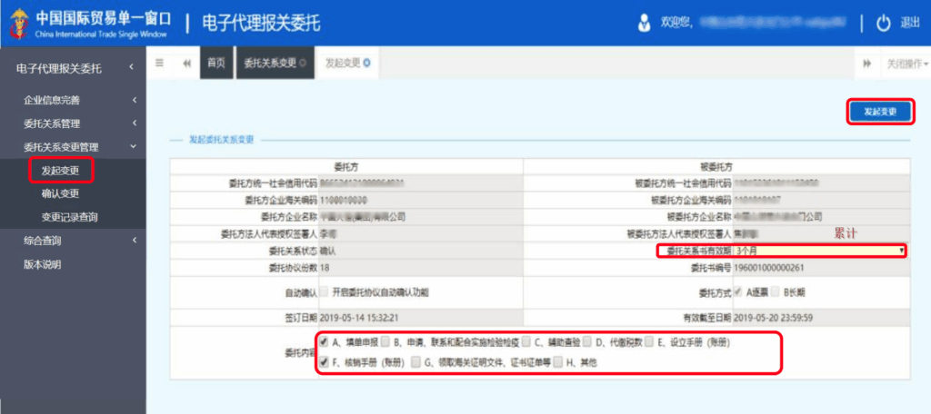The height and width of the screenshot is (414, 931).
Task: Check H、其他 checkbox
Action: (557, 361)
